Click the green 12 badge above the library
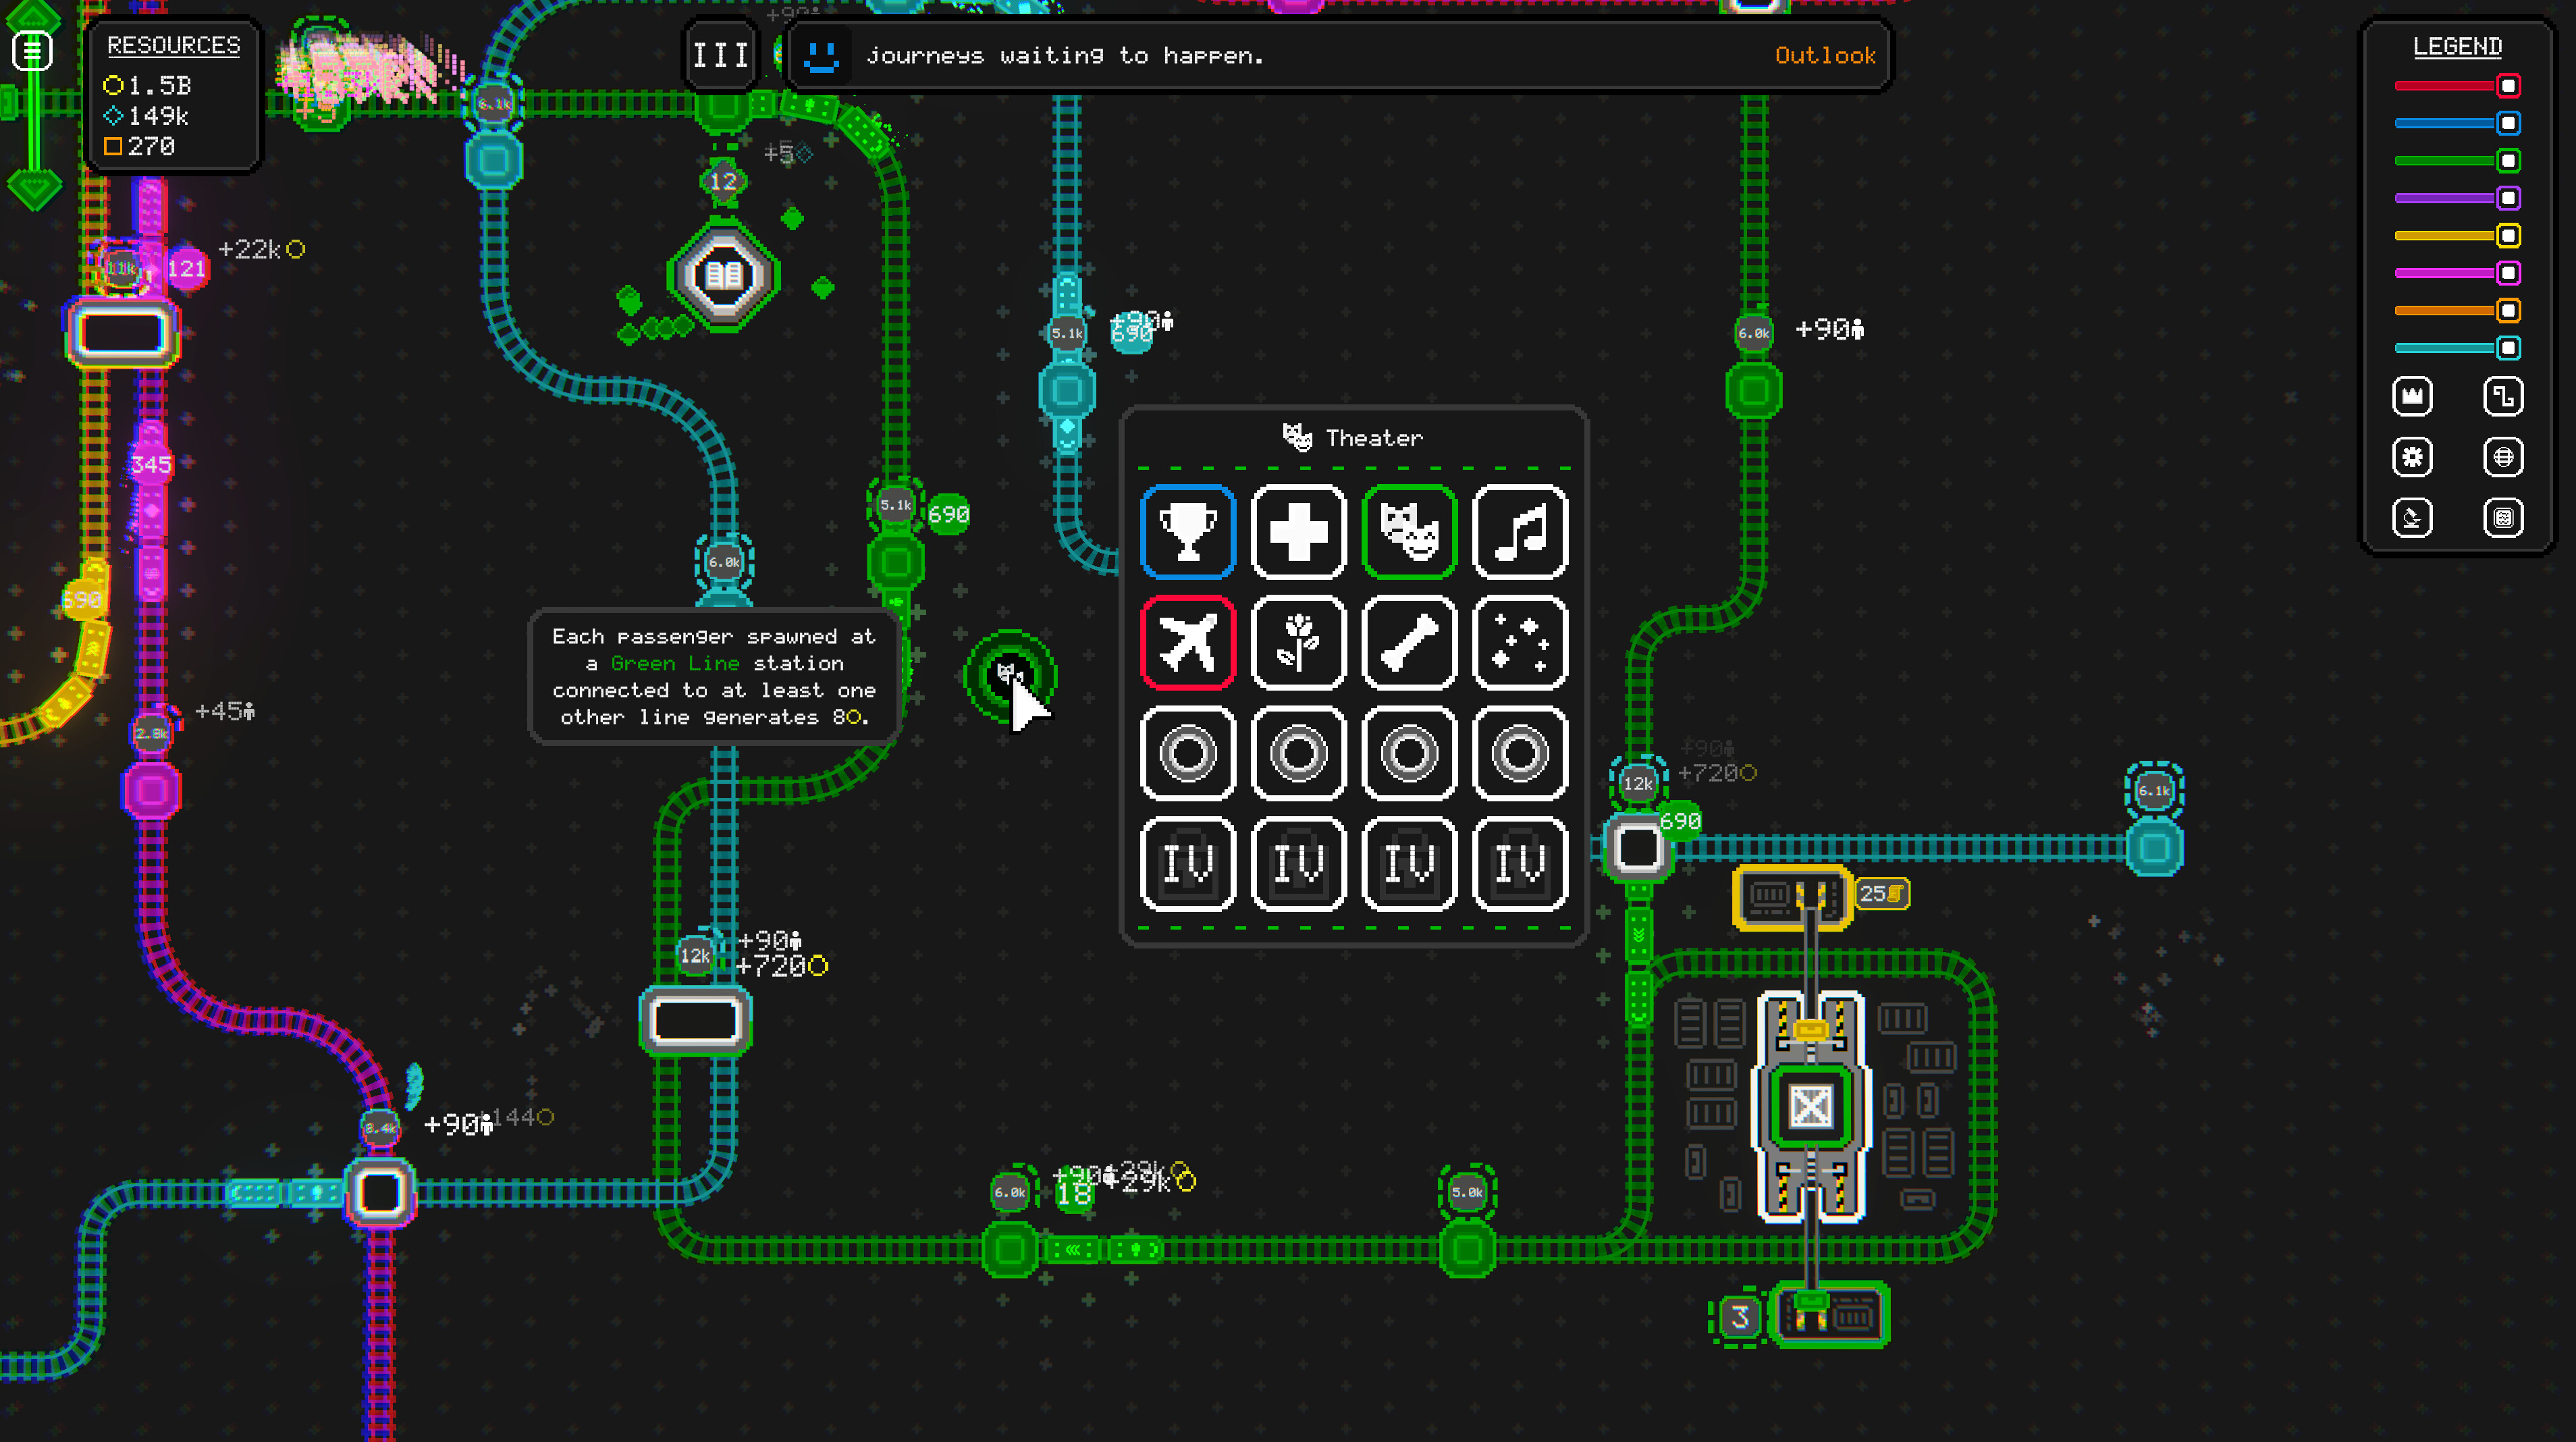The height and width of the screenshot is (1442, 2576). [723, 181]
